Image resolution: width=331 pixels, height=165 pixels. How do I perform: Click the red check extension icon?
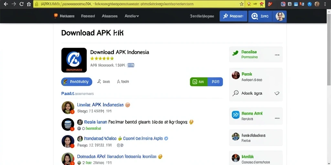coord(270,4)
